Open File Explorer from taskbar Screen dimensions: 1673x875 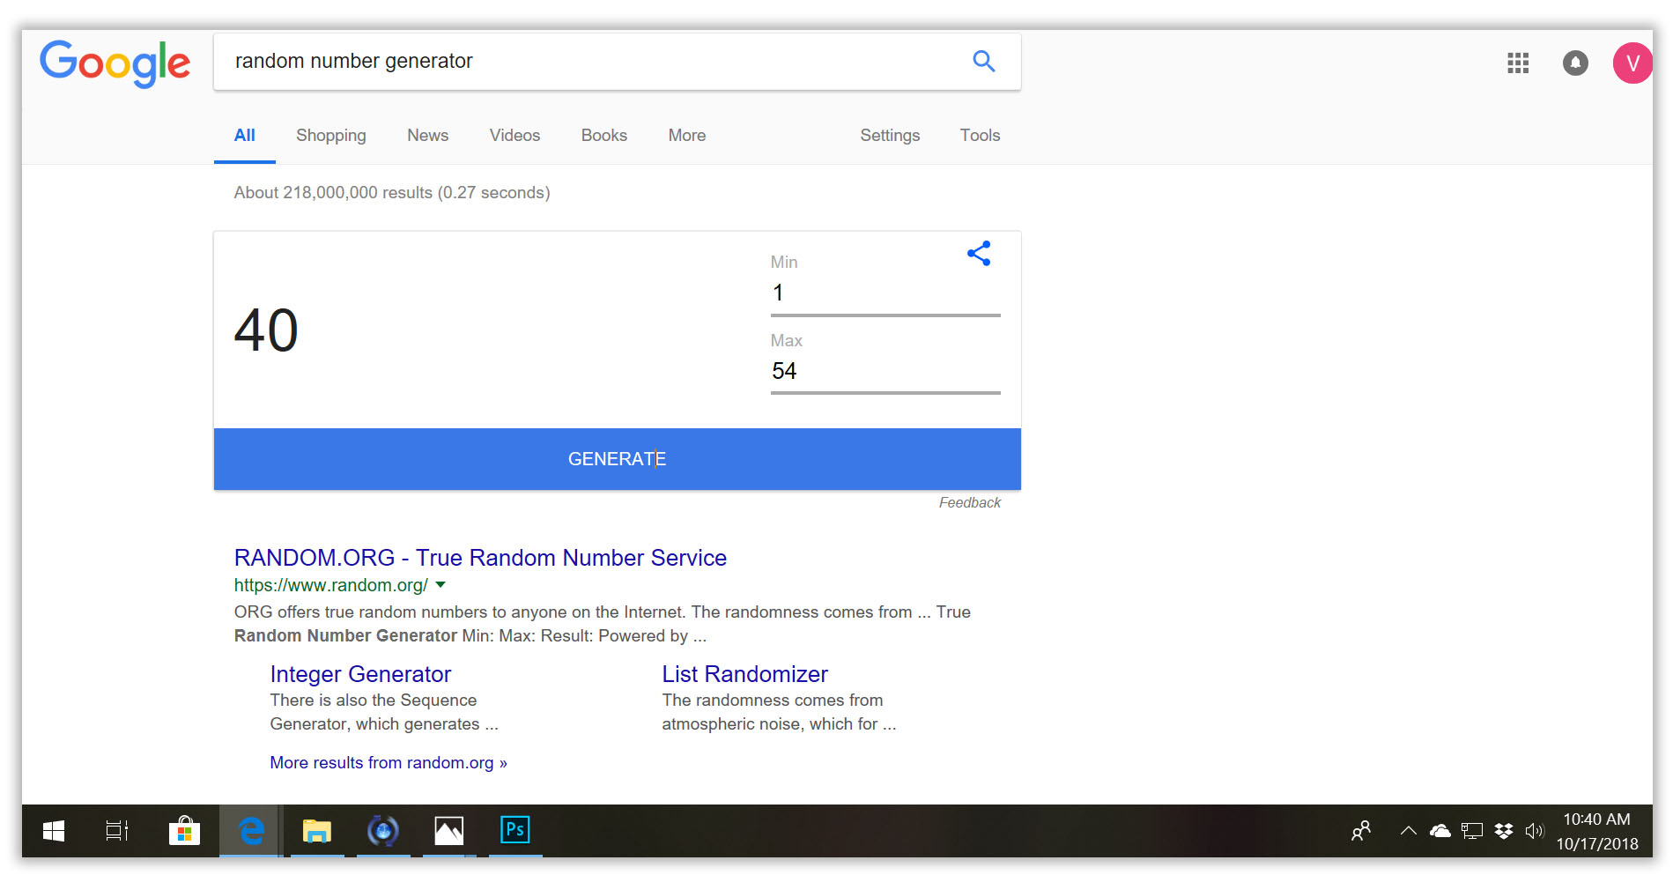pyautogui.click(x=316, y=830)
